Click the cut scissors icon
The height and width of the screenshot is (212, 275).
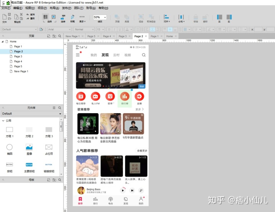tap(21, 14)
